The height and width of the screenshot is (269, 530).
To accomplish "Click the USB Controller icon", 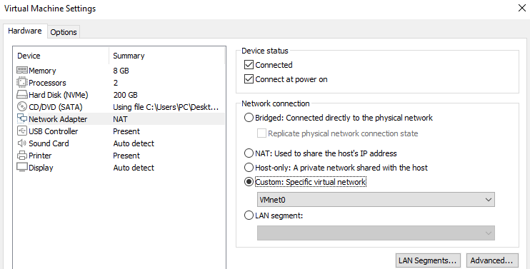I will pos(22,131).
